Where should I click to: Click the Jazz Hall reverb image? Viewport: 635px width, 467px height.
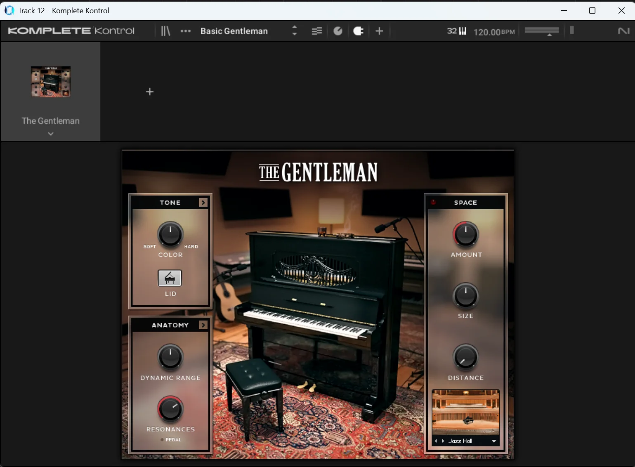[x=466, y=412]
